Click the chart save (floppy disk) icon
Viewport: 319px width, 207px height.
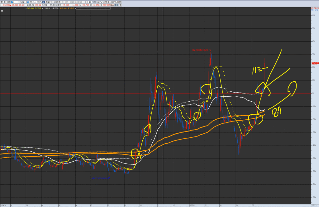click(106, 2)
